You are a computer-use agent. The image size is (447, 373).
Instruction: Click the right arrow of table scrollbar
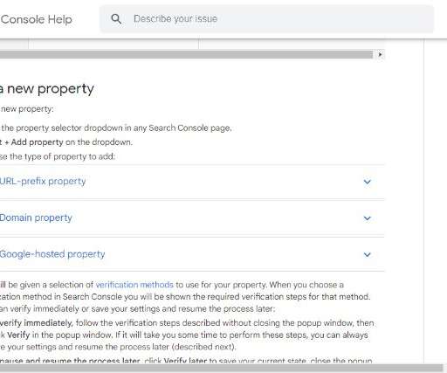pyautogui.click(x=380, y=54)
